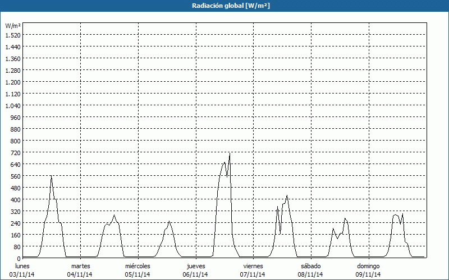449x280 pixels.
Task: Click the 320 value on the Y axis
Action: pos(15,211)
